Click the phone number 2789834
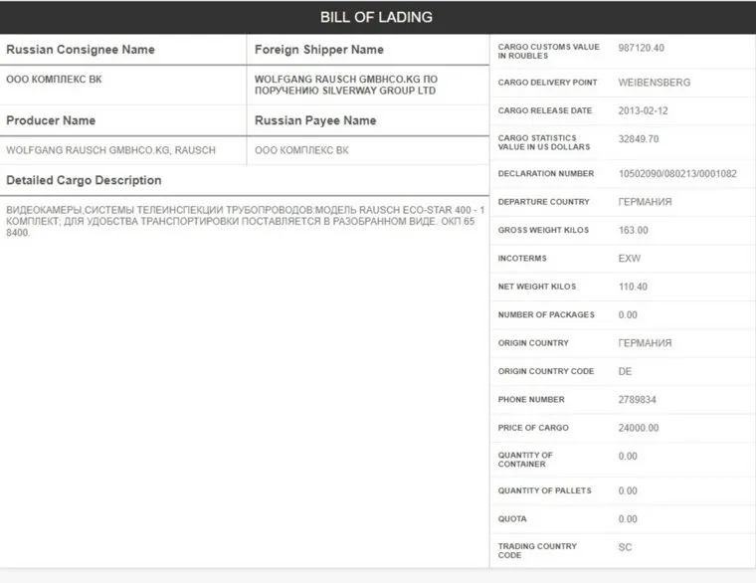 [x=637, y=400]
